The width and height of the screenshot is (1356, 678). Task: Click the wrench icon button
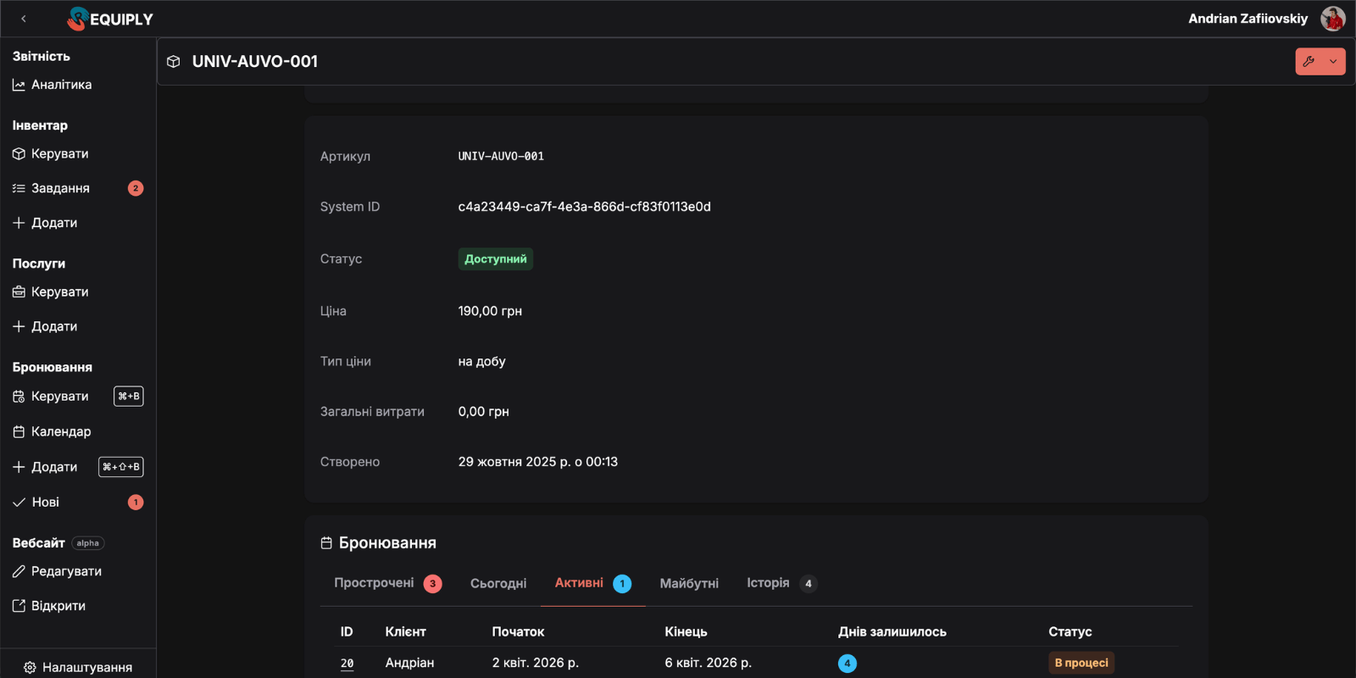point(1309,61)
